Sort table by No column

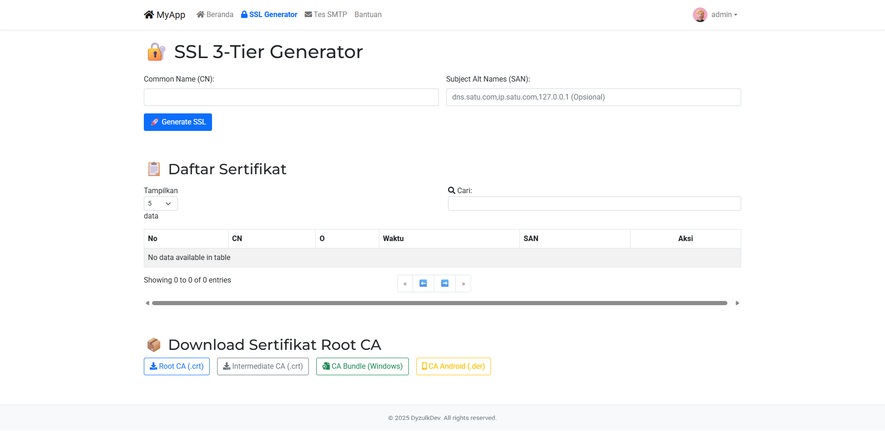tap(186, 239)
